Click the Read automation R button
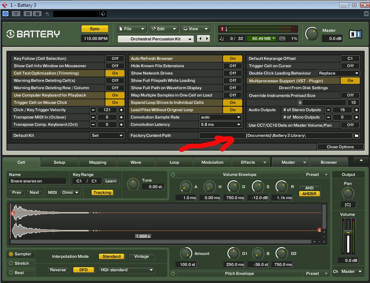 point(28,14)
